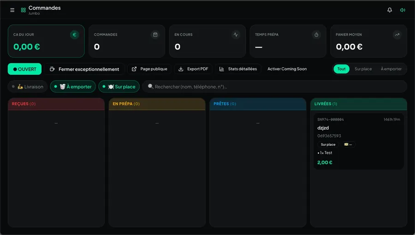This screenshot has height=235, width=415.
Task: Toggle the À emporter service chip
Action: click(x=73, y=87)
